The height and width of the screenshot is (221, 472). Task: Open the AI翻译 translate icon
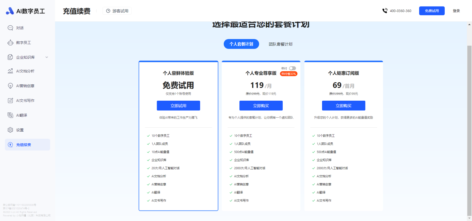(x=10, y=115)
